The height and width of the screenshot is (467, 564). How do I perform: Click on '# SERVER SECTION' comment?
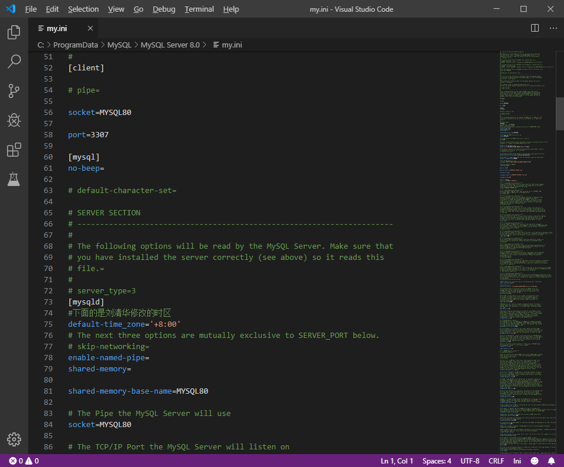104,213
